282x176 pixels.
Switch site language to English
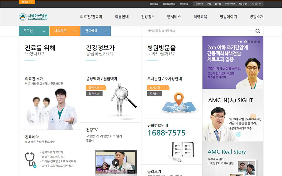coord(199,4)
